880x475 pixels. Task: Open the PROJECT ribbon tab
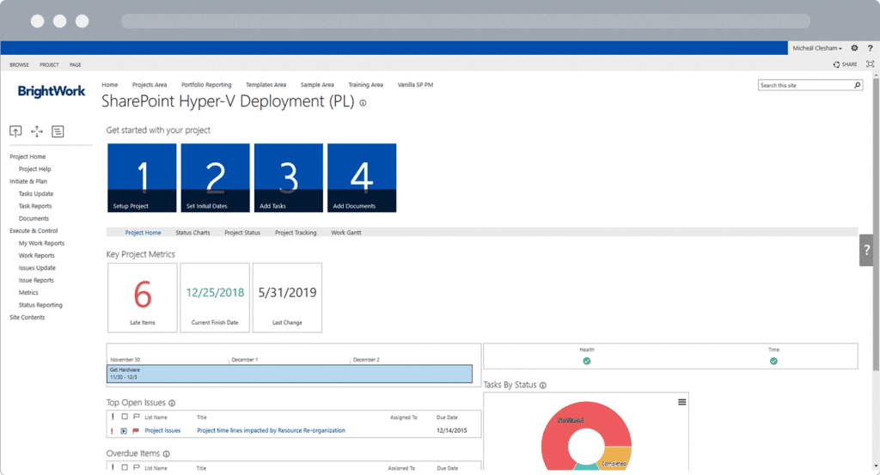click(49, 65)
